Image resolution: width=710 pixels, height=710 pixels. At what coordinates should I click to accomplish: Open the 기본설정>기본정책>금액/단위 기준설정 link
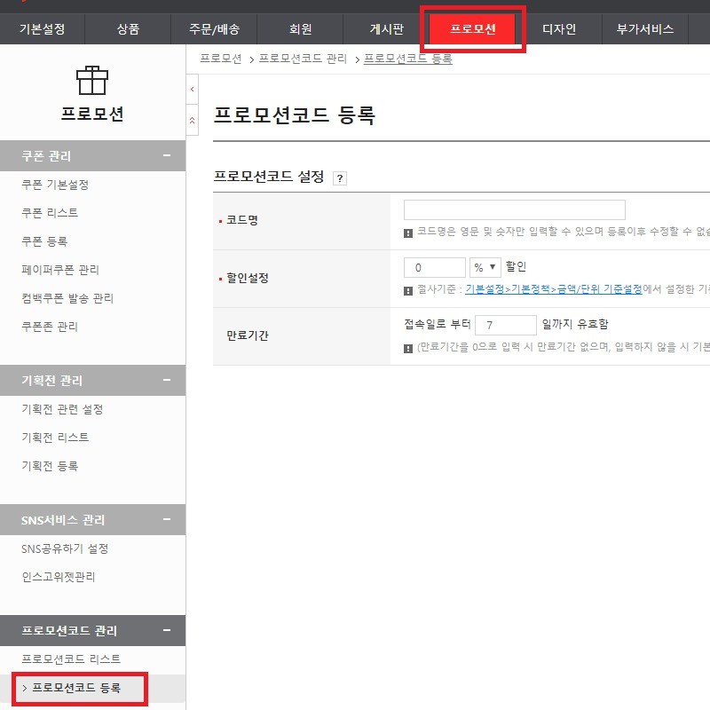(x=553, y=289)
